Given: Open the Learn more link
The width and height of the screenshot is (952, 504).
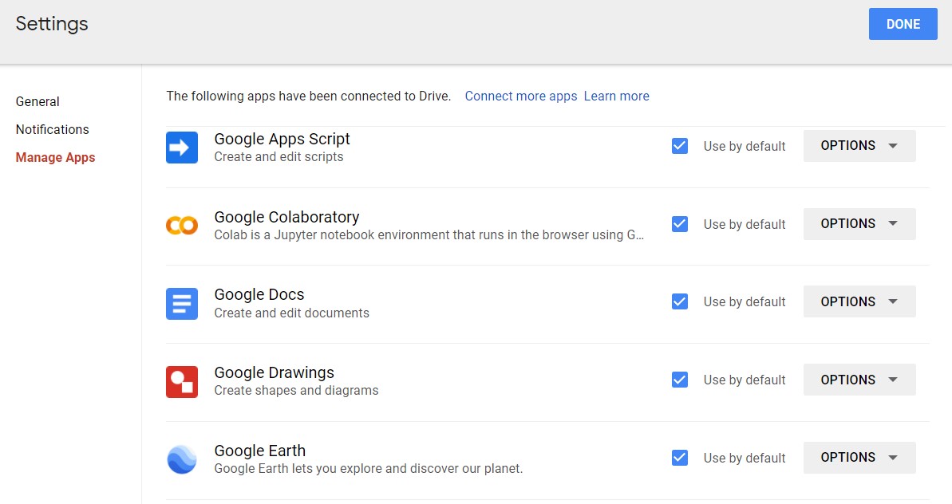Looking at the screenshot, I should point(616,96).
